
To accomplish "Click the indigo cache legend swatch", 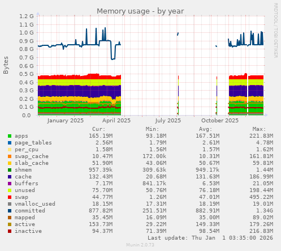I will pyautogui.click(x=10, y=177).
